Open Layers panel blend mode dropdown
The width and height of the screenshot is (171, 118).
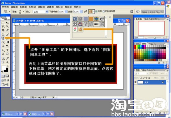tap(141, 74)
